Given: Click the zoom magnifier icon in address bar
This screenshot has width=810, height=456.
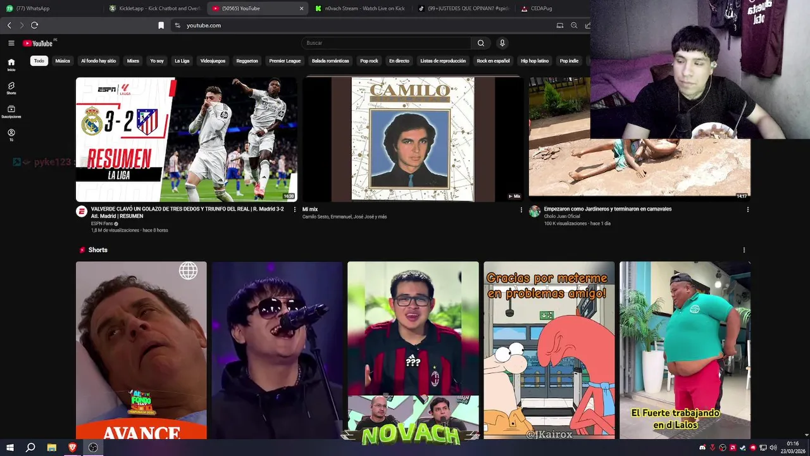Looking at the screenshot, I should pyautogui.click(x=574, y=25).
